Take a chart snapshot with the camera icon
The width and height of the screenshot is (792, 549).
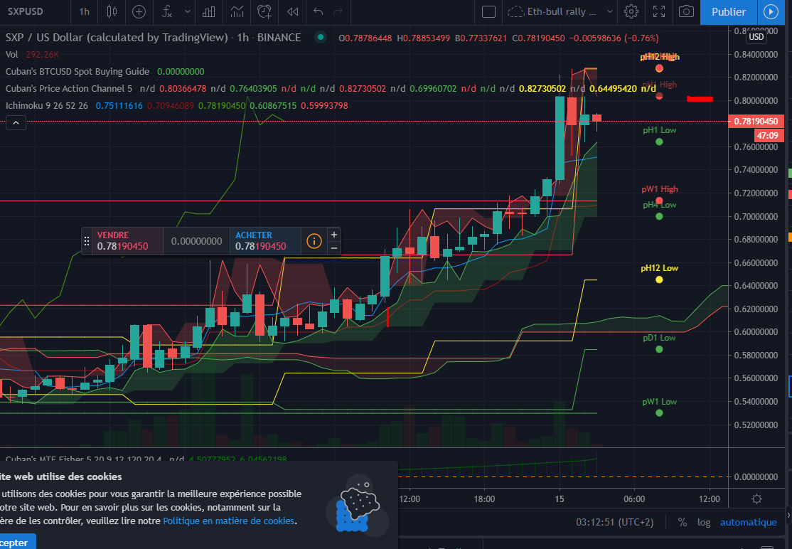coord(685,11)
